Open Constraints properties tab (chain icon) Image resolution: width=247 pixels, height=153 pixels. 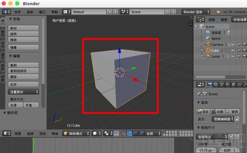coord(239,85)
